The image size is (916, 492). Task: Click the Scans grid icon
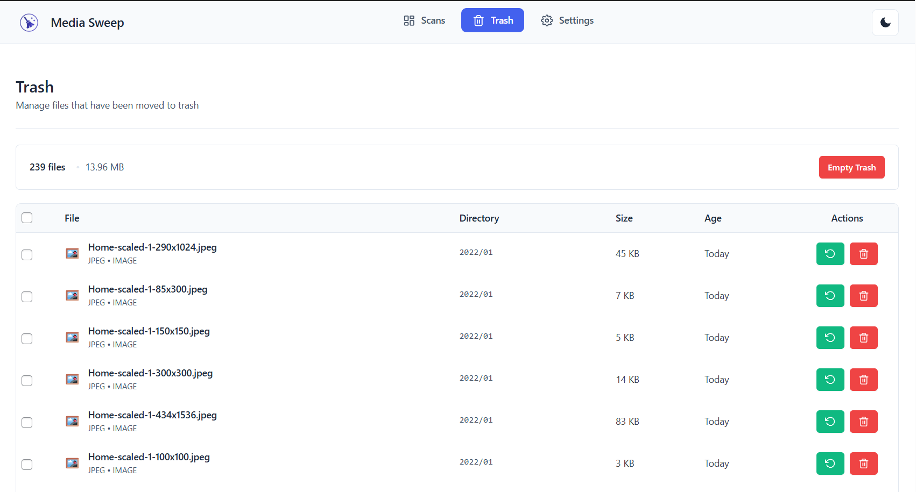pyautogui.click(x=408, y=20)
